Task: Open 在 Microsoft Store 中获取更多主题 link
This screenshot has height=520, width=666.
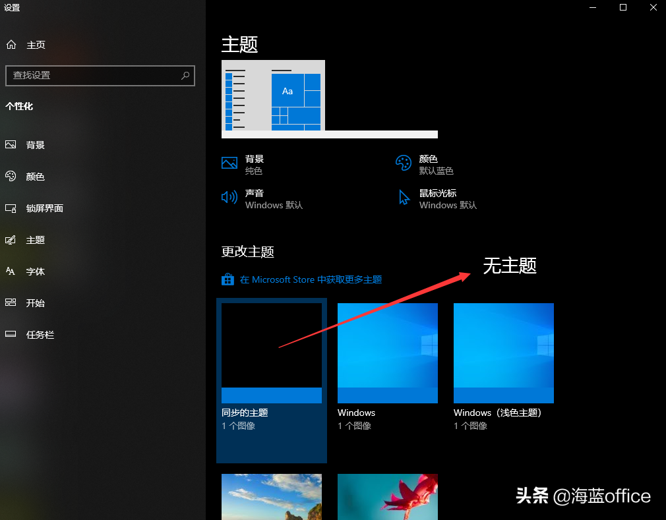Action: 311,279
